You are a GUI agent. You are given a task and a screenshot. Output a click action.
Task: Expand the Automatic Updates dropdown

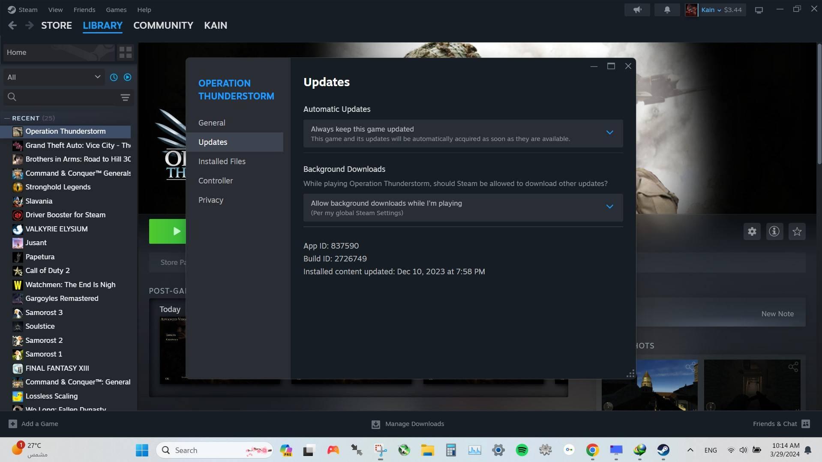[463, 133]
